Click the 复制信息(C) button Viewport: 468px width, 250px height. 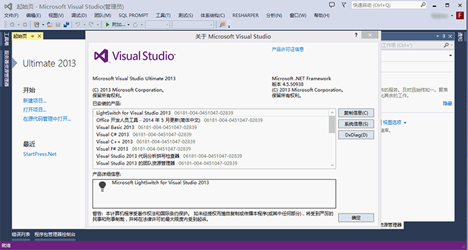[x=356, y=113]
